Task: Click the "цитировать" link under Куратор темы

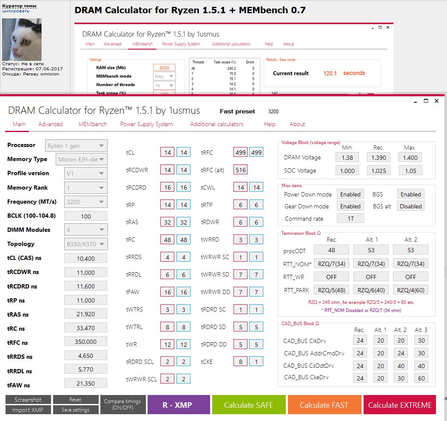Action: click(x=15, y=11)
